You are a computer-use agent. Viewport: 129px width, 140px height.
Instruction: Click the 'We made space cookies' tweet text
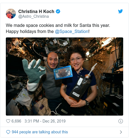point(58,25)
